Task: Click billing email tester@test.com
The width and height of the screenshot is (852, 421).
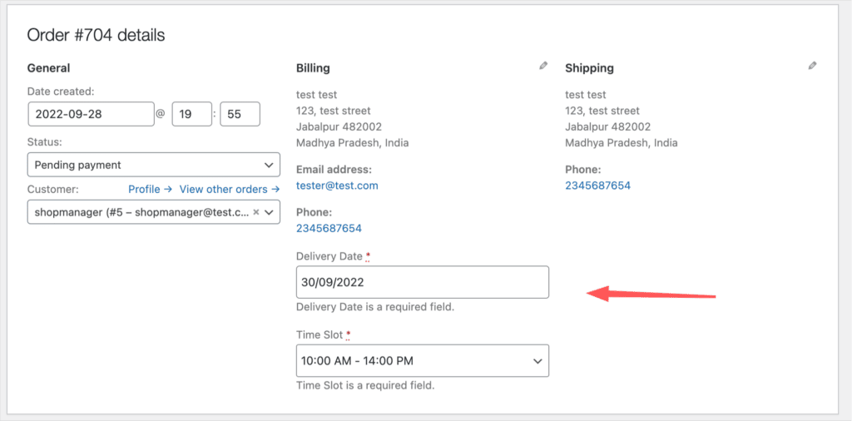Action: tap(337, 186)
